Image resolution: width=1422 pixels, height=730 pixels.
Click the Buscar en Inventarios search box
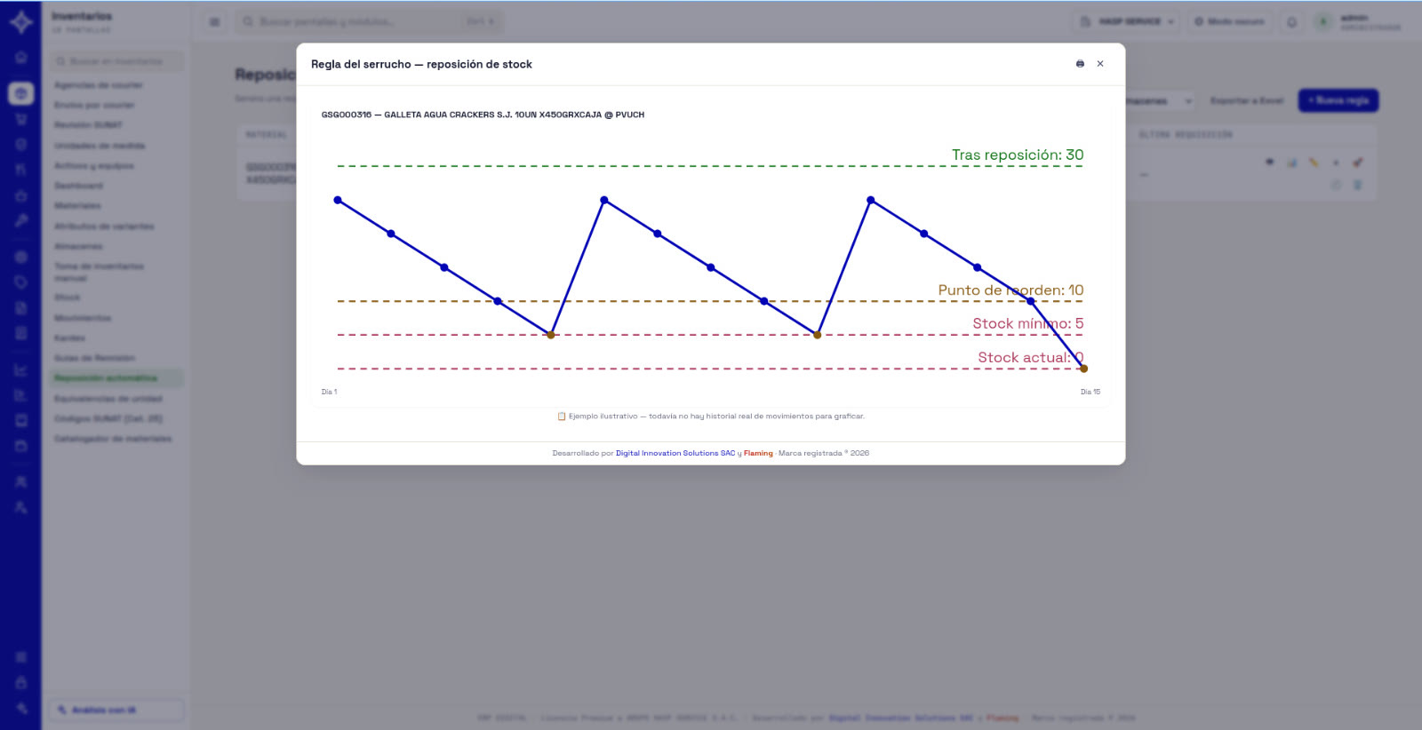116,61
